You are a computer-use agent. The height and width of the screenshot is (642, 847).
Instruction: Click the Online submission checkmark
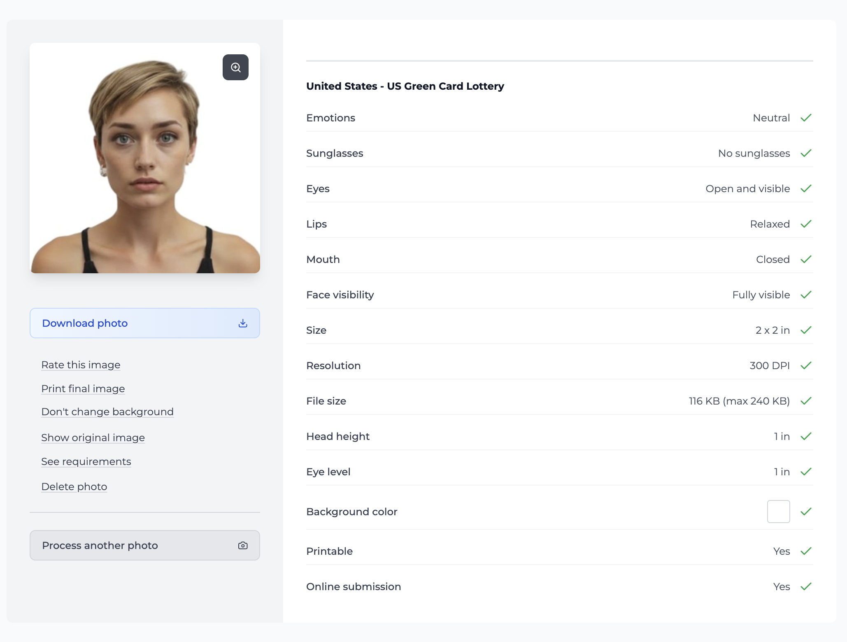[806, 586]
